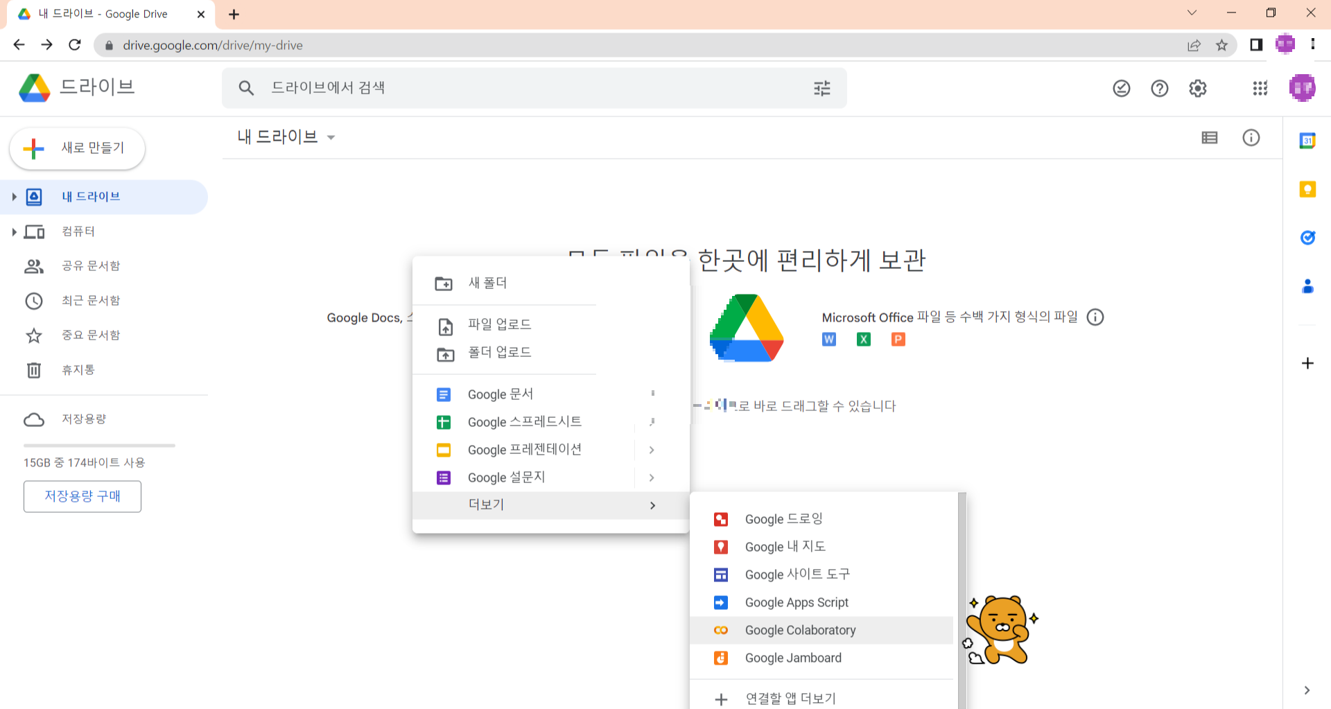The image size is (1331, 709).
Task: Click the PowerPoint file format icon
Action: tap(898, 340)
